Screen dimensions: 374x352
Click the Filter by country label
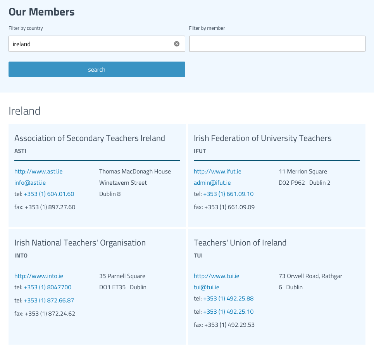(26, 28)
